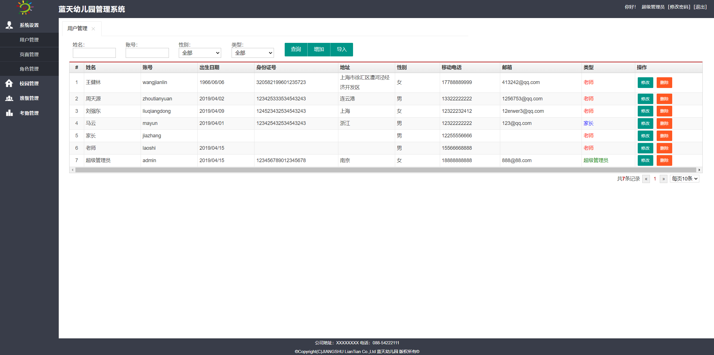Screen dimensions: 714x355
Task: Click 修改 for user 周天源
Action: 645,99
